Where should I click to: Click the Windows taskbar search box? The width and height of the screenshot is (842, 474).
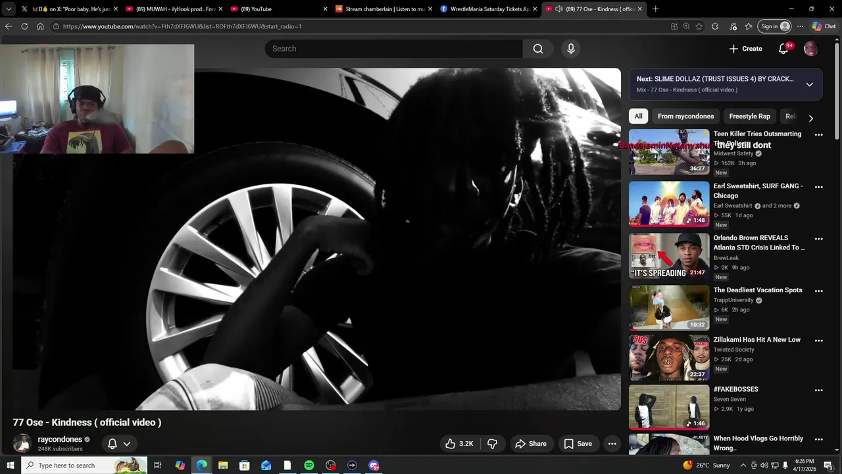pos(84,465)
